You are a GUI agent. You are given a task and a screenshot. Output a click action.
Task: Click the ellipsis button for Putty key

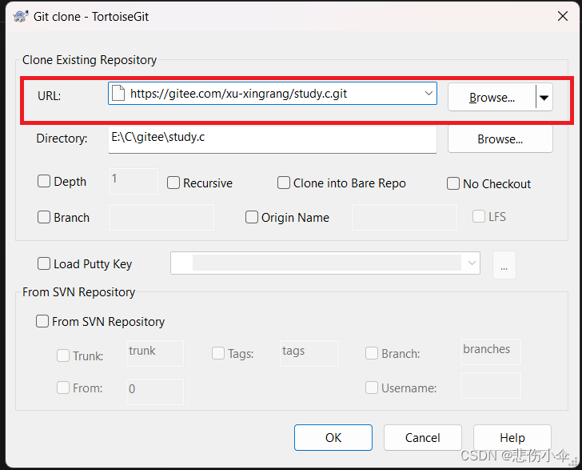click(504, 265)
